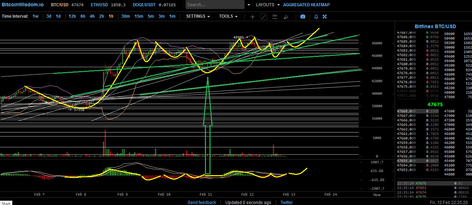Switch time interval to 4h
The height and width of the screenshot is (205, 472).
coord(92,16)
